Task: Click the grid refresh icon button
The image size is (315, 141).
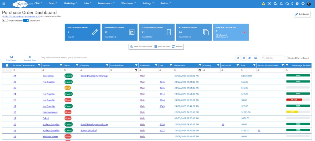Action: [238, 58]
